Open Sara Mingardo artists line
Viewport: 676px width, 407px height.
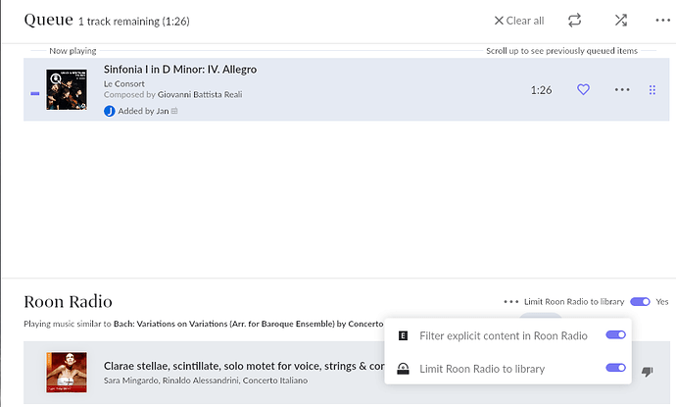(x=206, y=381)
